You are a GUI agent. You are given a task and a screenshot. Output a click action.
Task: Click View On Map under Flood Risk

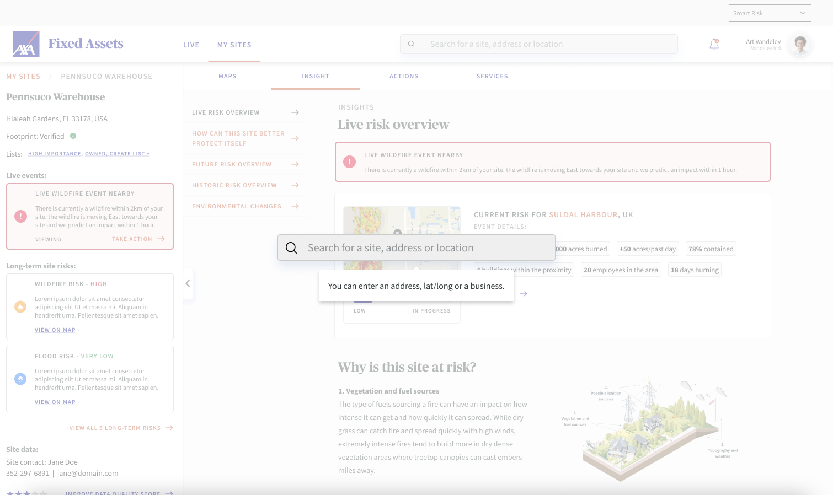[55, 402]
